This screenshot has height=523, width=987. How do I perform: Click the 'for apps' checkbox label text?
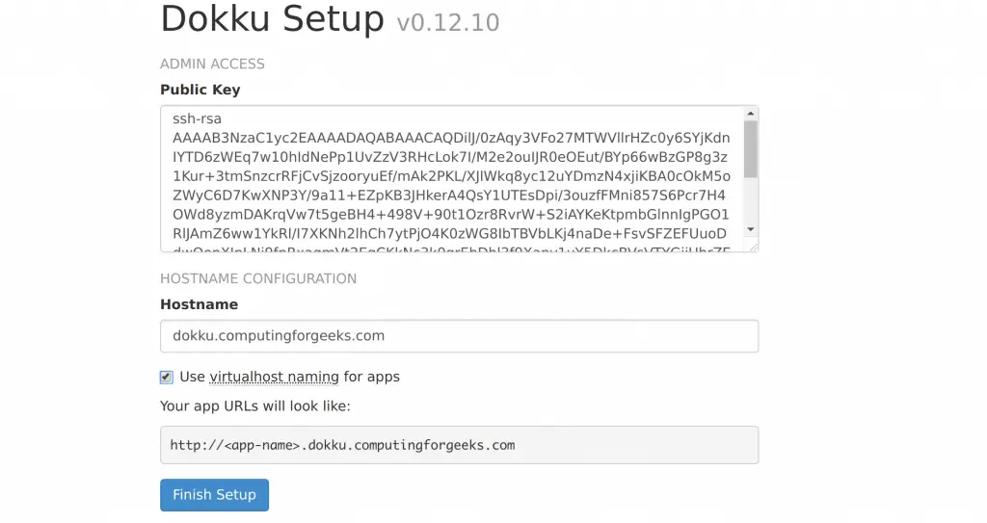[371, 377]
